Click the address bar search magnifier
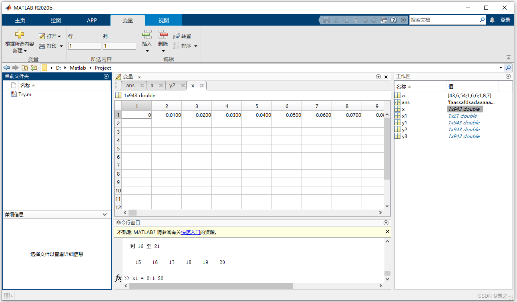Viewport: 517px width, 302px height. coord(508,68)
